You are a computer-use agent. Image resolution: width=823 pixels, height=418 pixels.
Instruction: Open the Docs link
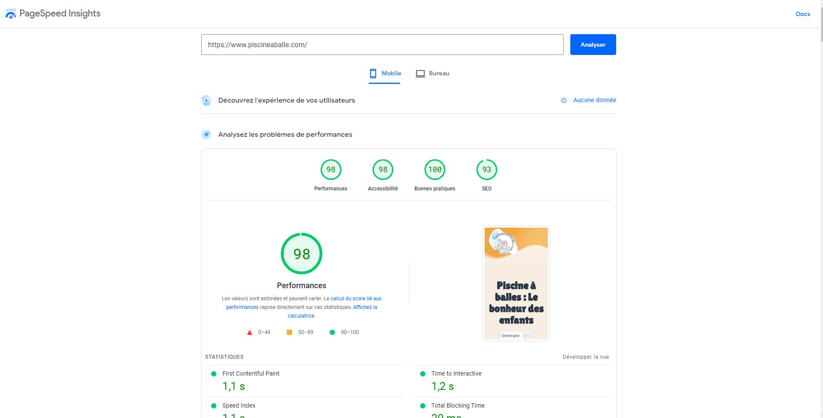point(803,14)
